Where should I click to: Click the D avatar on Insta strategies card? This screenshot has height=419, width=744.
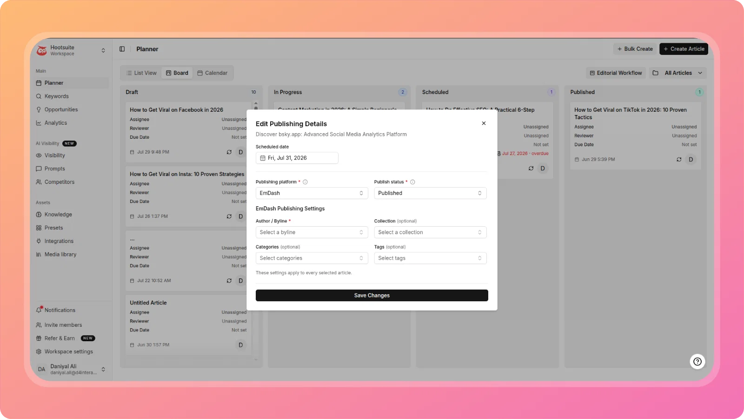(x=241, y=216)
